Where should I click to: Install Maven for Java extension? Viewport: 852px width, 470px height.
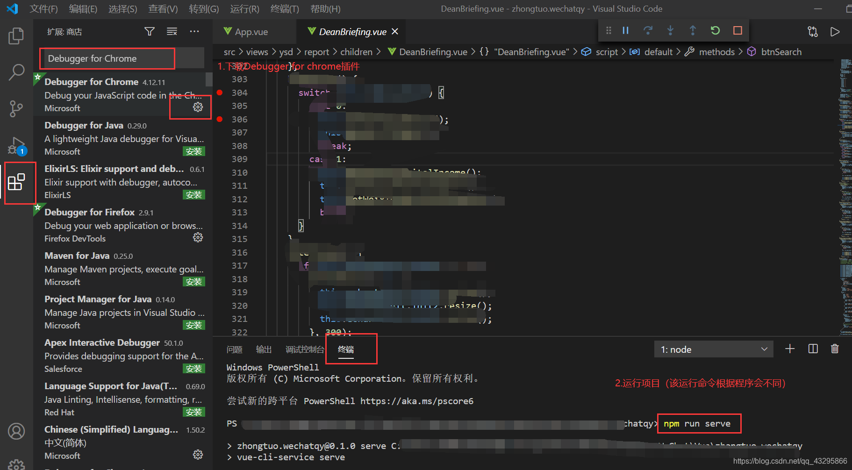point(194,282)
